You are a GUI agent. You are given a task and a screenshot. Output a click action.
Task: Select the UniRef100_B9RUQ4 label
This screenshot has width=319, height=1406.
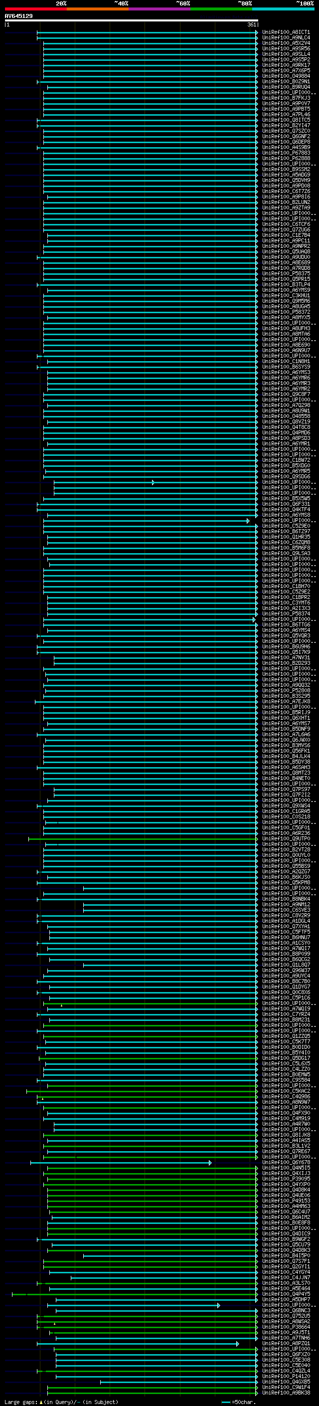286,87
